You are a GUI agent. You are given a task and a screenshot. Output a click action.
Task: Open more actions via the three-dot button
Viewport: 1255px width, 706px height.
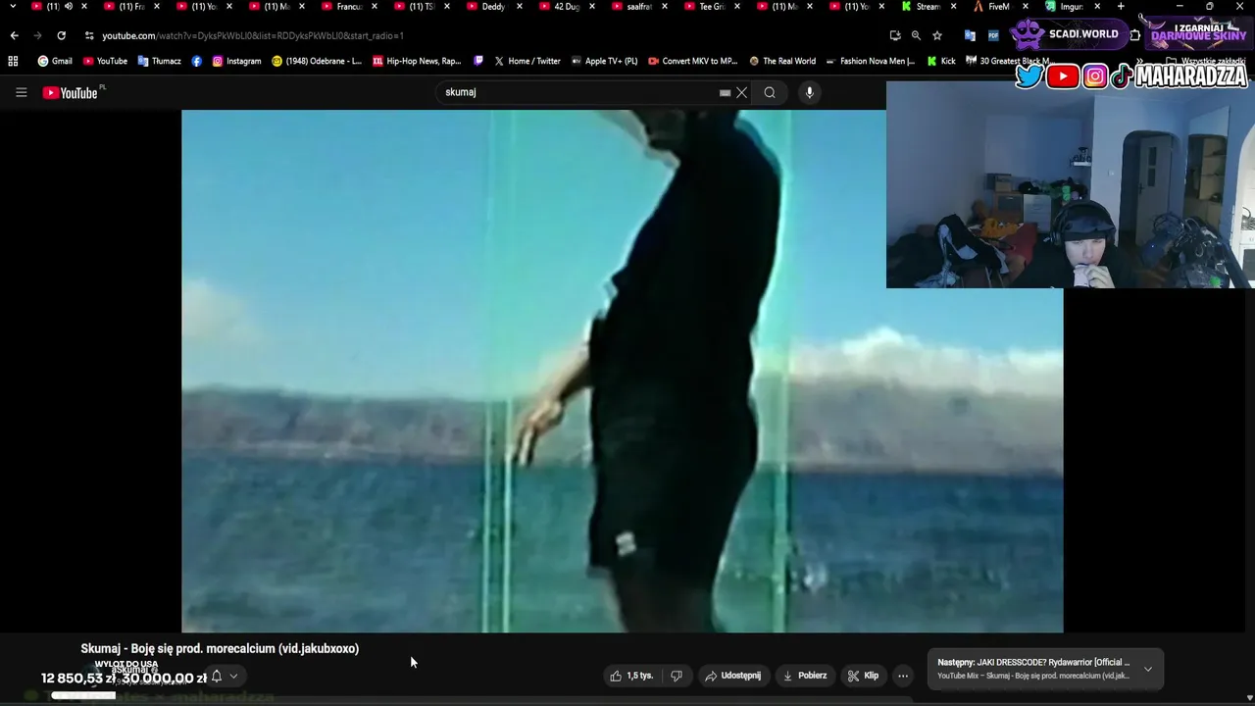click(903, 676)
